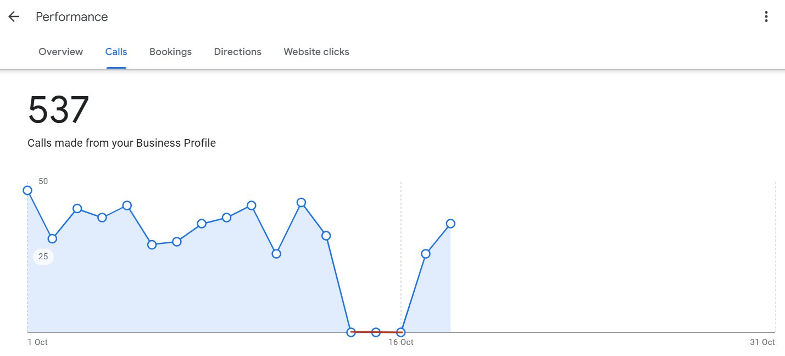Select the Calls tab
This screenshot has width=785, height=356.
pos(116,52)
